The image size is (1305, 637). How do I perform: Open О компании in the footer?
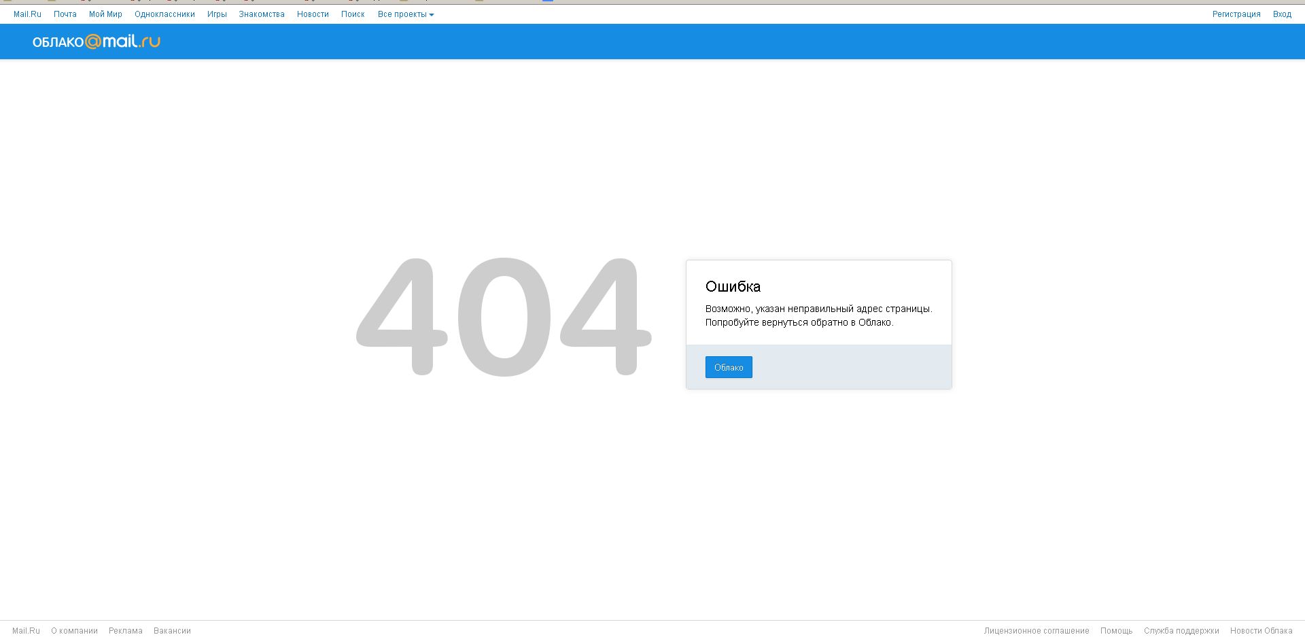click(x=74, y=631)
